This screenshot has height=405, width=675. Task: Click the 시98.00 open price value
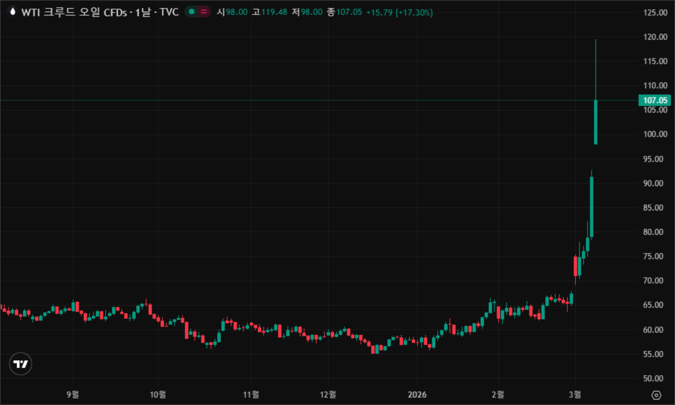coord(232,12)
